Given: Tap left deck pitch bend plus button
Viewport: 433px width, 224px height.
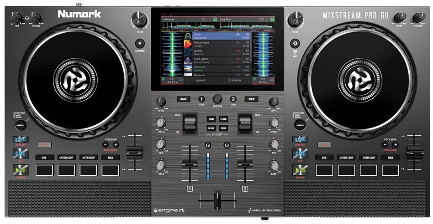Looking at the screenshot, I should point(116,145).
